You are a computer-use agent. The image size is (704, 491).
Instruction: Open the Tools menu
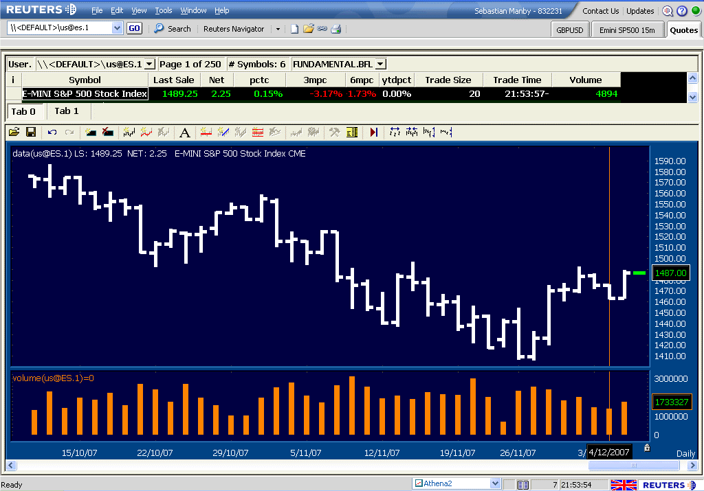coord(164,10)
